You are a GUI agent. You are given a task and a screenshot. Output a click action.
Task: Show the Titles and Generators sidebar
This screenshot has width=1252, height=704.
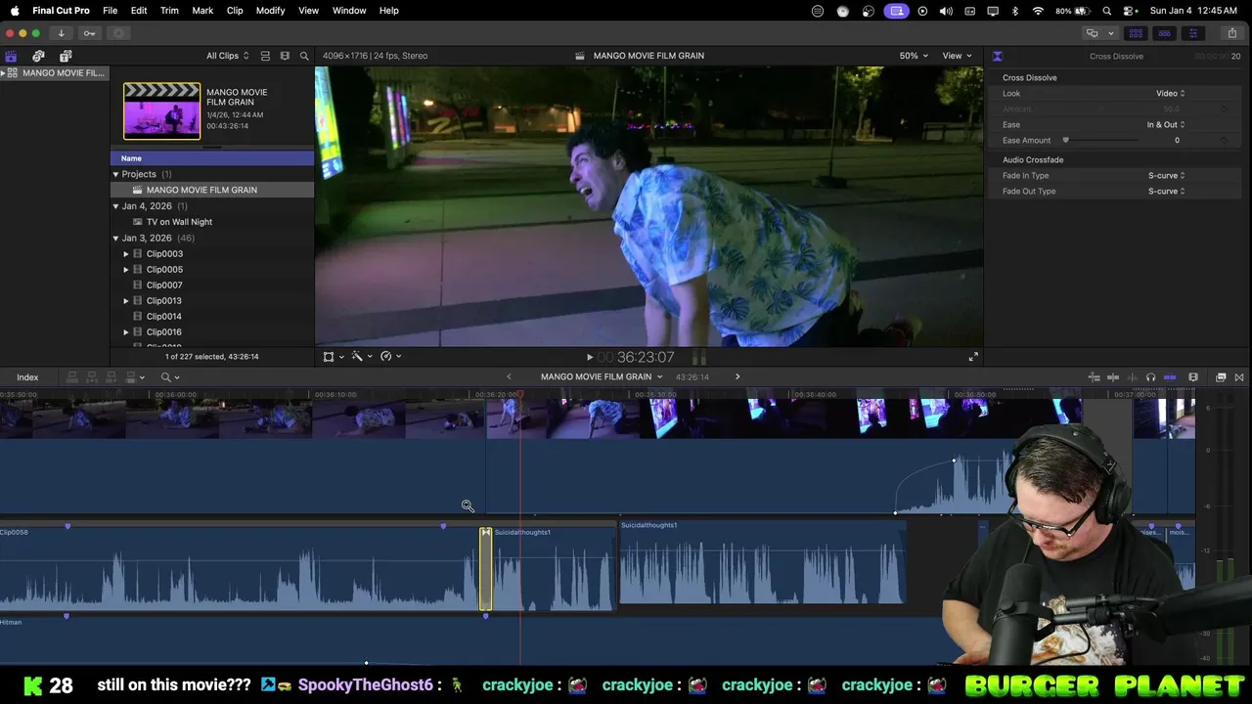click(x=66, y=56)
